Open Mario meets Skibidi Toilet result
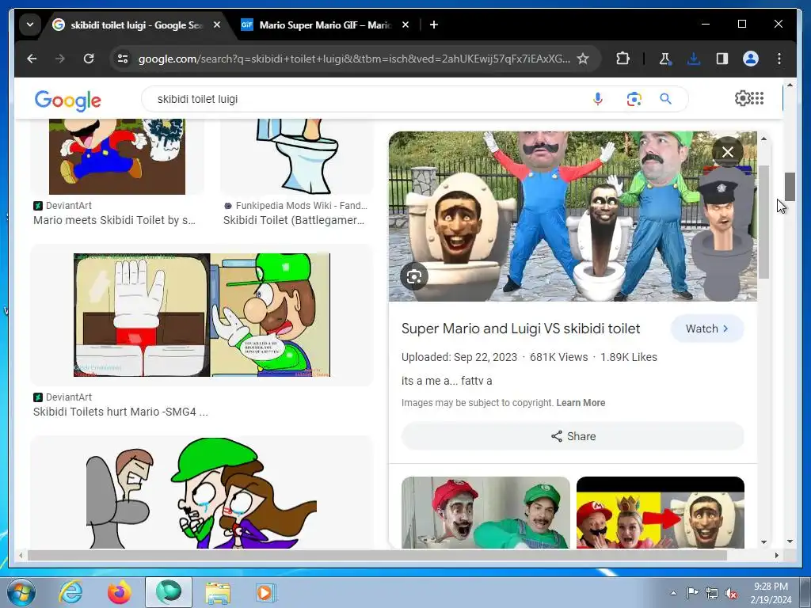 click(114, 220)
